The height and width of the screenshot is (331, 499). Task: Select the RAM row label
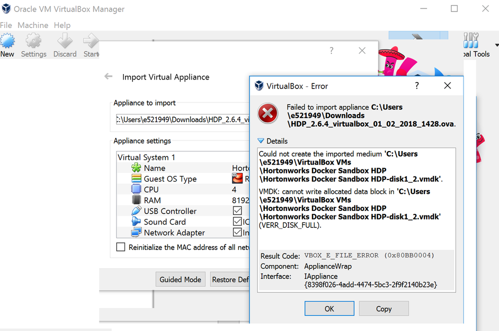[152, 200]
